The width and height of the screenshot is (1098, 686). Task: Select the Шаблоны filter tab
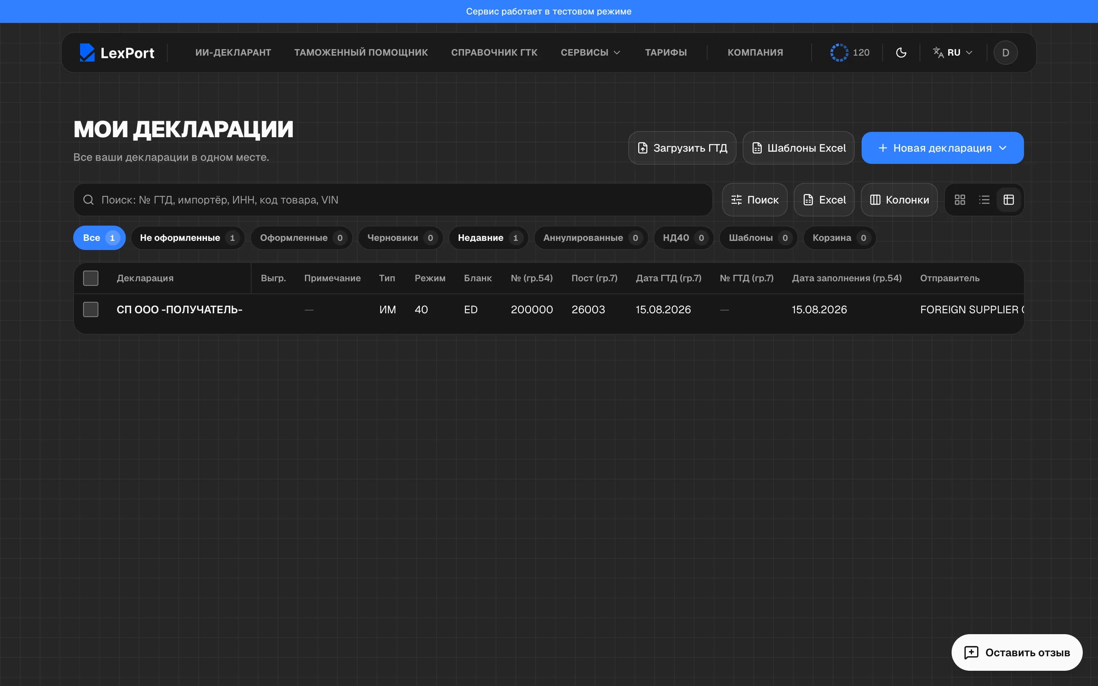click(759, 238)
